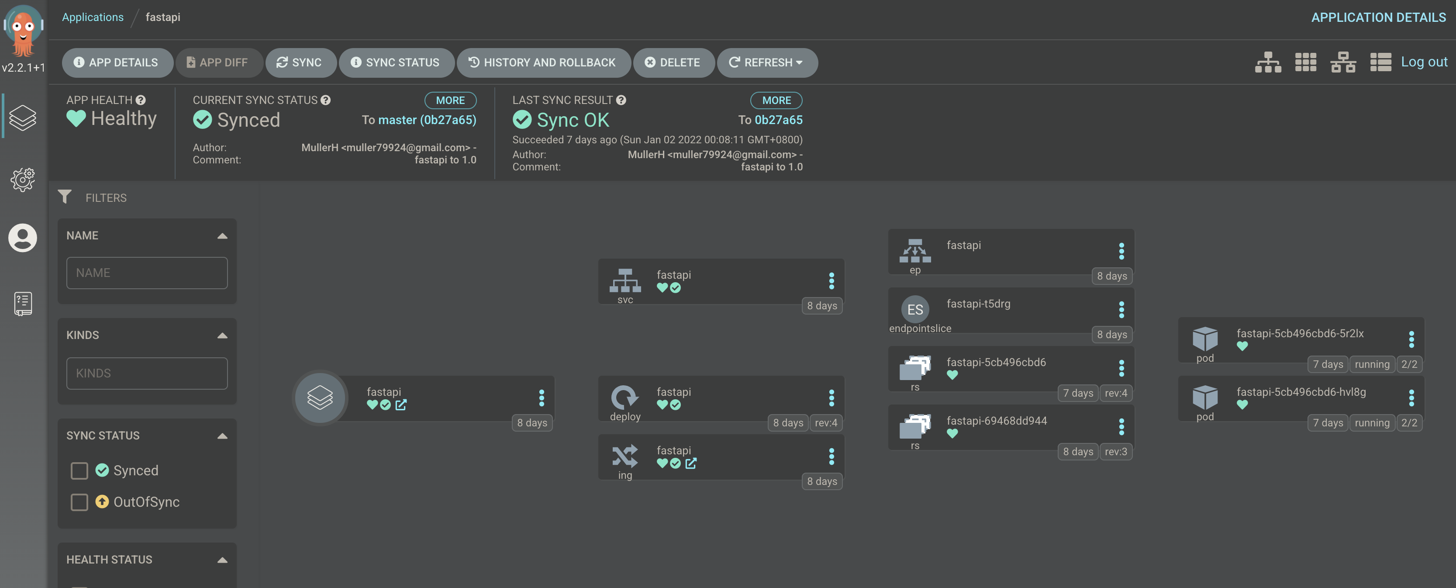1456x588 pixels.
Task: Collapse the NAME filter section
Action: click(222, 236)
